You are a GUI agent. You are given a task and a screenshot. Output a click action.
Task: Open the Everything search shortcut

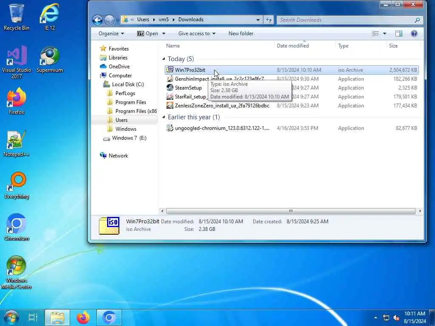[x=17, y=185]
